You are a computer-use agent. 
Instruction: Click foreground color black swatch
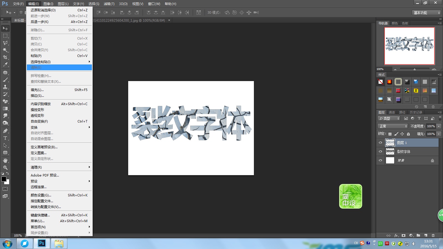4,179
